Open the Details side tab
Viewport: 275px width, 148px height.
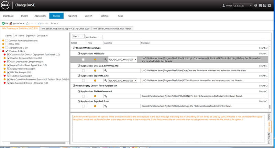coord(269,117)
